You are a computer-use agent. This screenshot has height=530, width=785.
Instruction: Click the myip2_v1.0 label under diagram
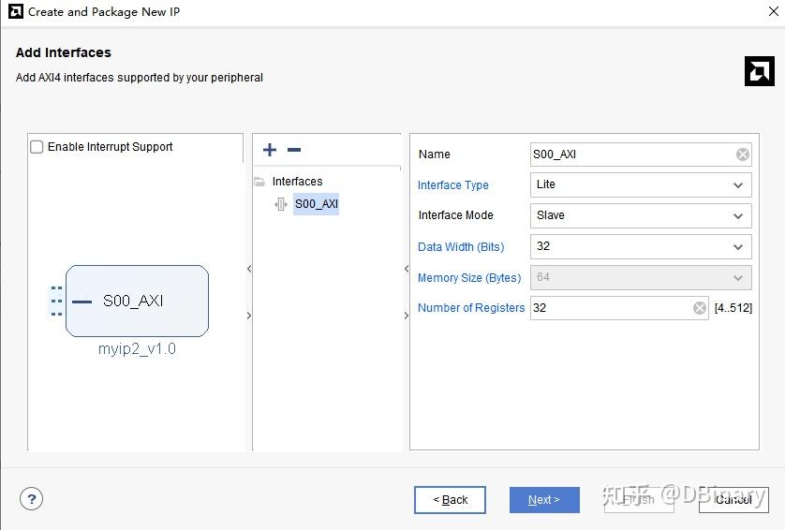tap(137, 349)
